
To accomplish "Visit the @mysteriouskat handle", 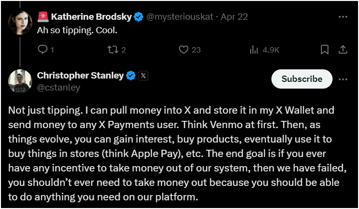I will tap(176, 17).
